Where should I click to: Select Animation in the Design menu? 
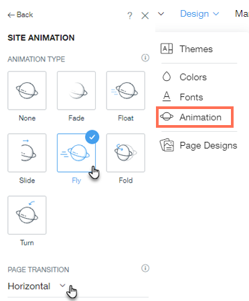(x=195, y=117)
